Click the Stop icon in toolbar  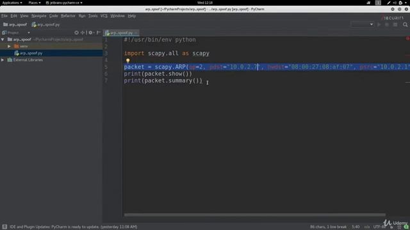pyautogui.click(x=395, y=24)
